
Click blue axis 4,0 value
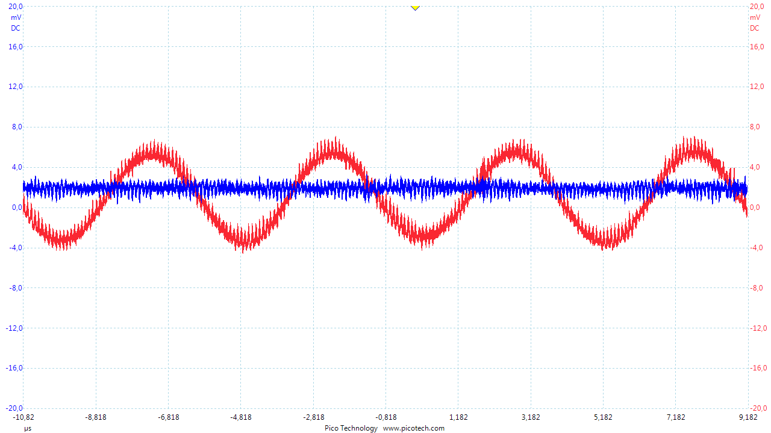(x=17, y=167)
